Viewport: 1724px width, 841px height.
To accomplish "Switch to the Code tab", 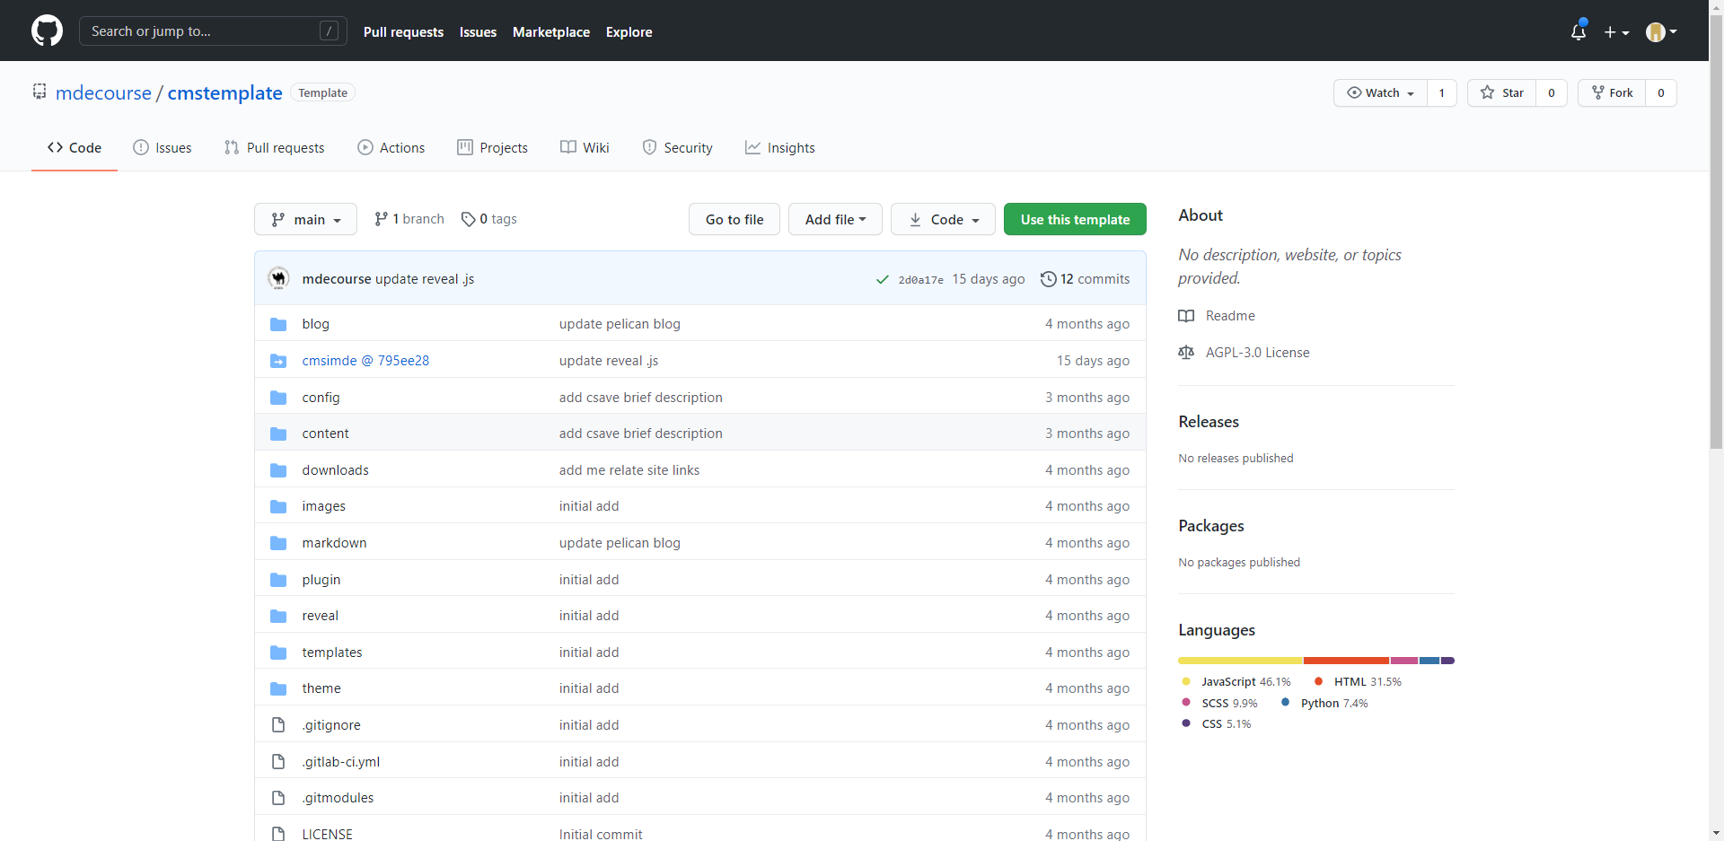I will click(75, 148).
